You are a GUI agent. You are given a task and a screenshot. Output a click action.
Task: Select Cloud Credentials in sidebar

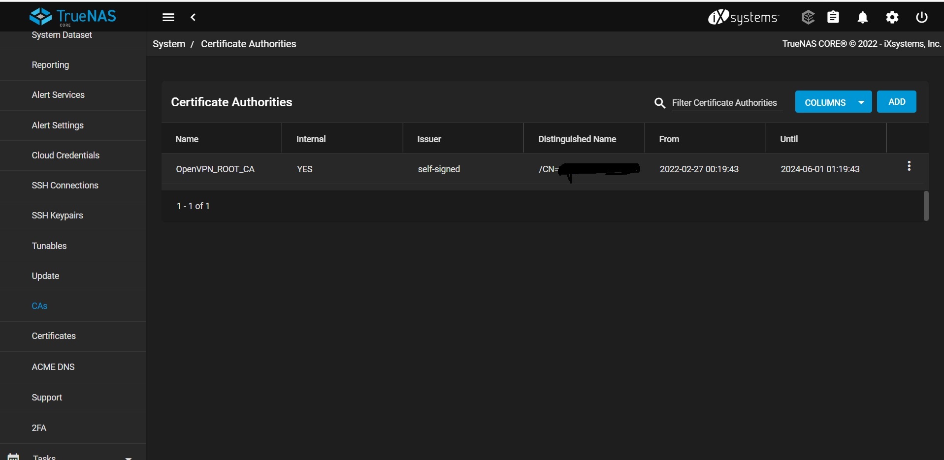[x=65, y=155]
